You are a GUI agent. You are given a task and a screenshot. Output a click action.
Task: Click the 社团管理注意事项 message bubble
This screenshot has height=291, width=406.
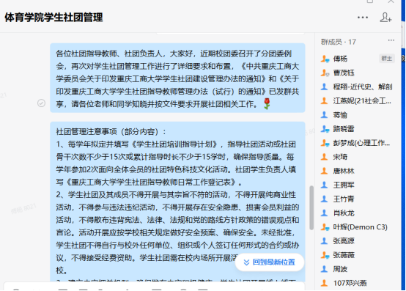pyautogui.click(x=177, y=202)
